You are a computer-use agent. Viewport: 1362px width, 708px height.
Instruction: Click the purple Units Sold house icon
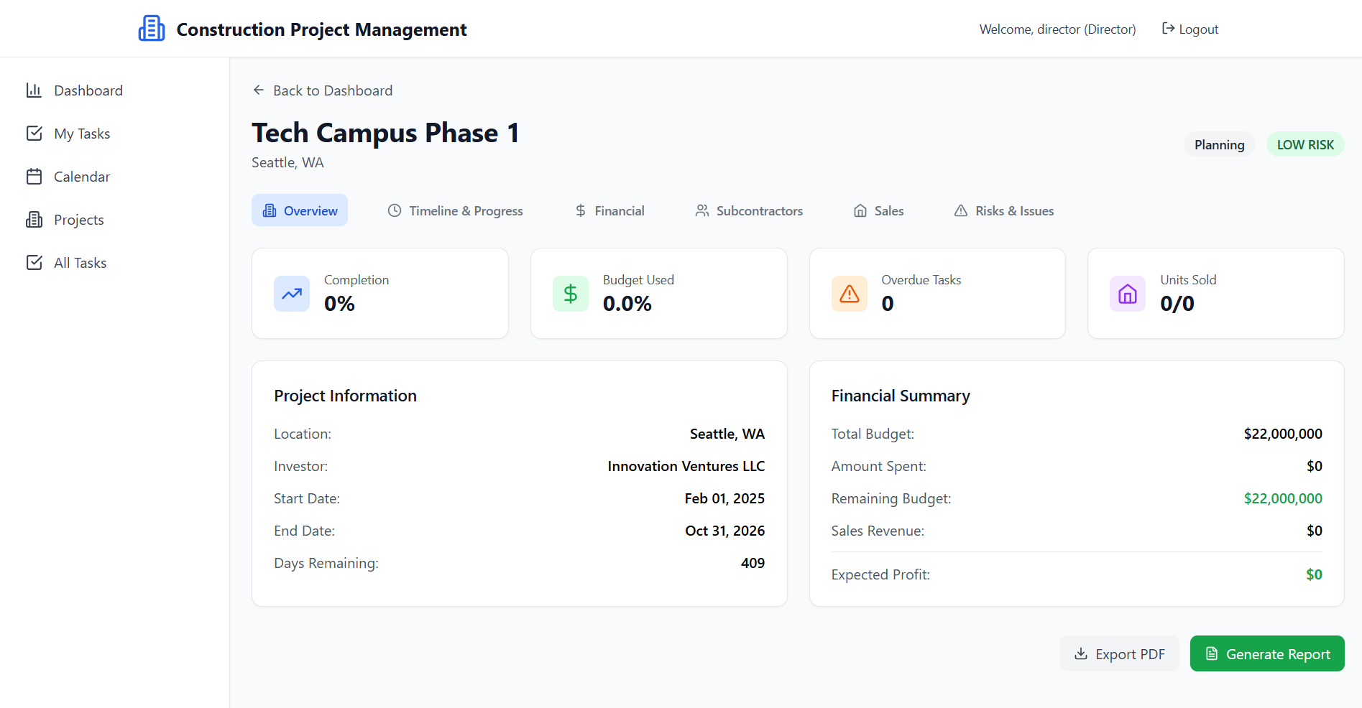click(x=1128, y=294)
